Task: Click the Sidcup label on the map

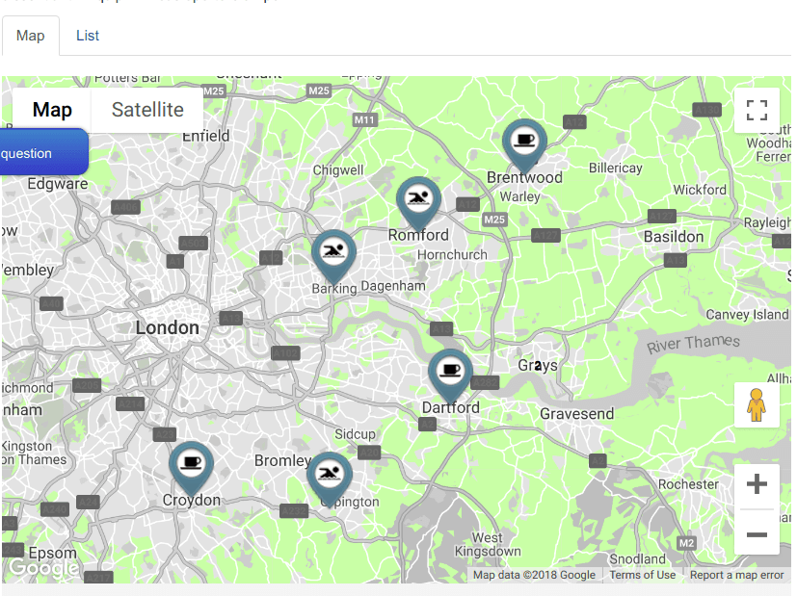Action: pos(355,434)
